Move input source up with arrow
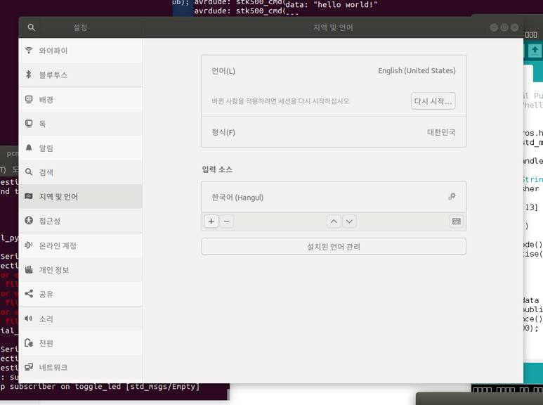 pyautogui.click(x=334, y=221)
